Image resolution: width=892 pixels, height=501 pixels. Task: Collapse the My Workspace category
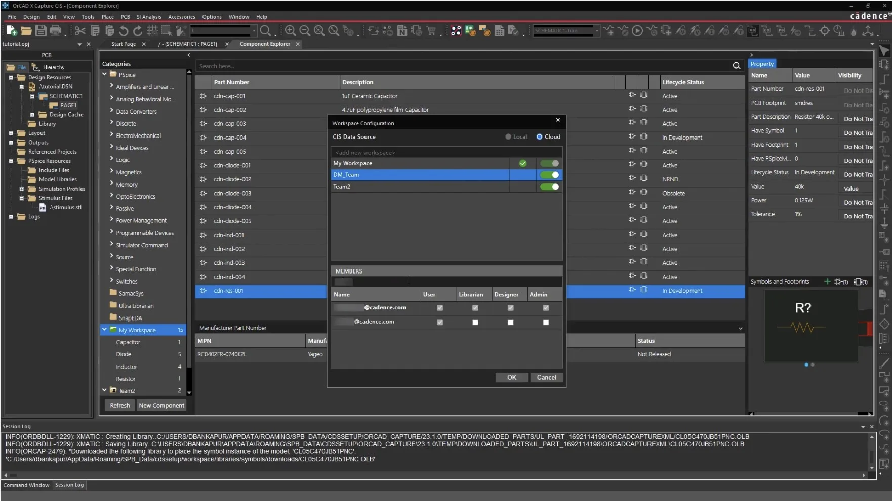[104, 329]
